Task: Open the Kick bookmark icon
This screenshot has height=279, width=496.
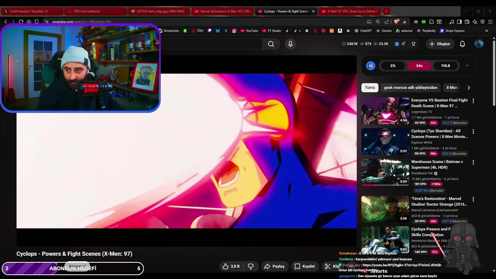Action: (x=185, y=31)
